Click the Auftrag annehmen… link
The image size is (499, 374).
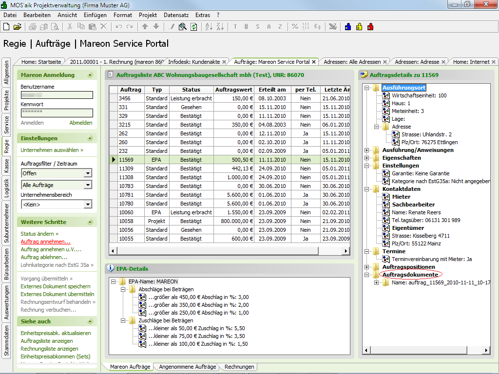(45, 242)
